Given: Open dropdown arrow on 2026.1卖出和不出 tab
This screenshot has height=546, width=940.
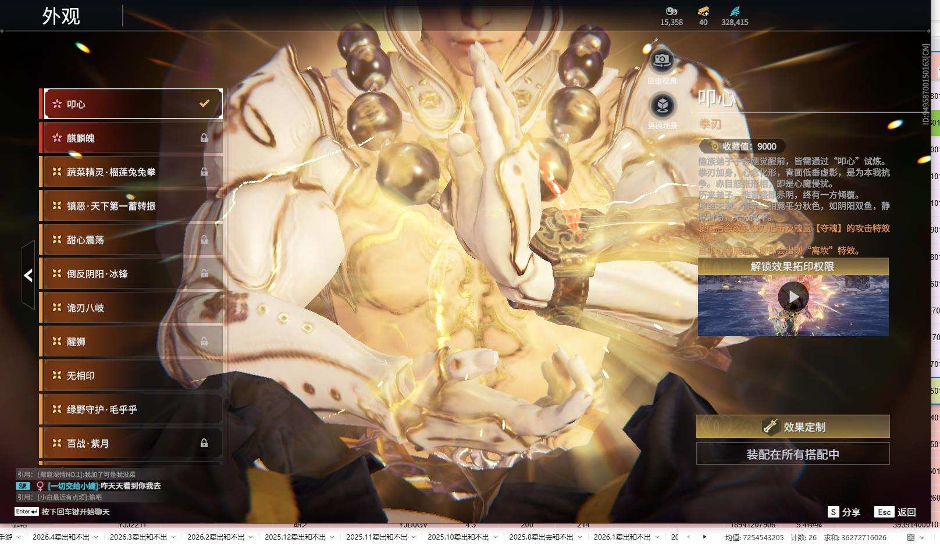Looking at the screenshot, I should (x=658, y=537).
